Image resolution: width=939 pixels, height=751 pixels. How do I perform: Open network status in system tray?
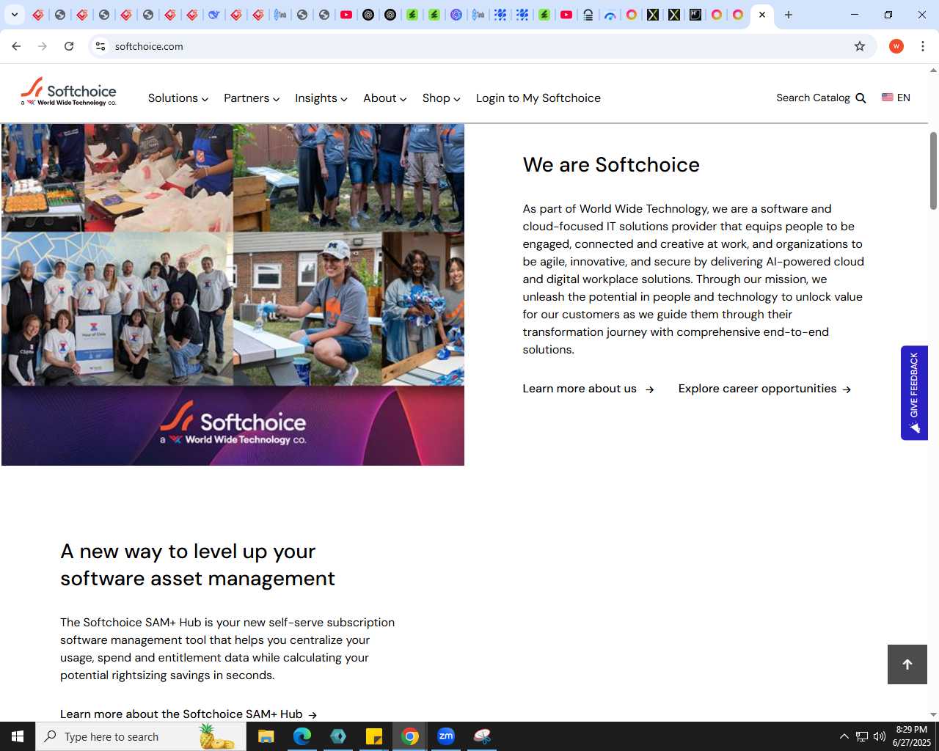click(862, 736)
